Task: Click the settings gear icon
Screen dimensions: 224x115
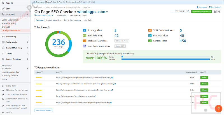Action: pyautogui.click(x=219, y=12)
